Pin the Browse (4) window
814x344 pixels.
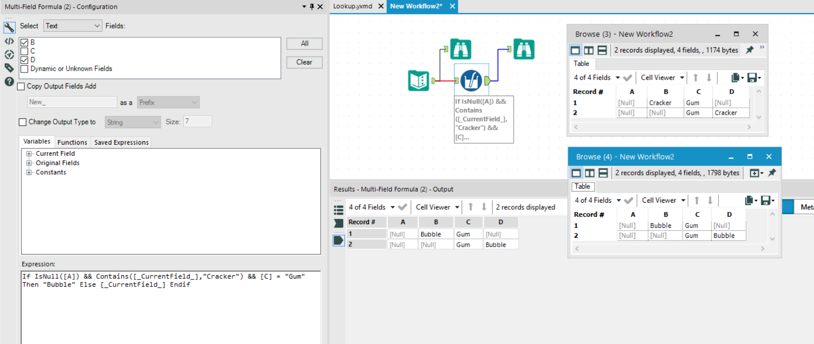772,173
